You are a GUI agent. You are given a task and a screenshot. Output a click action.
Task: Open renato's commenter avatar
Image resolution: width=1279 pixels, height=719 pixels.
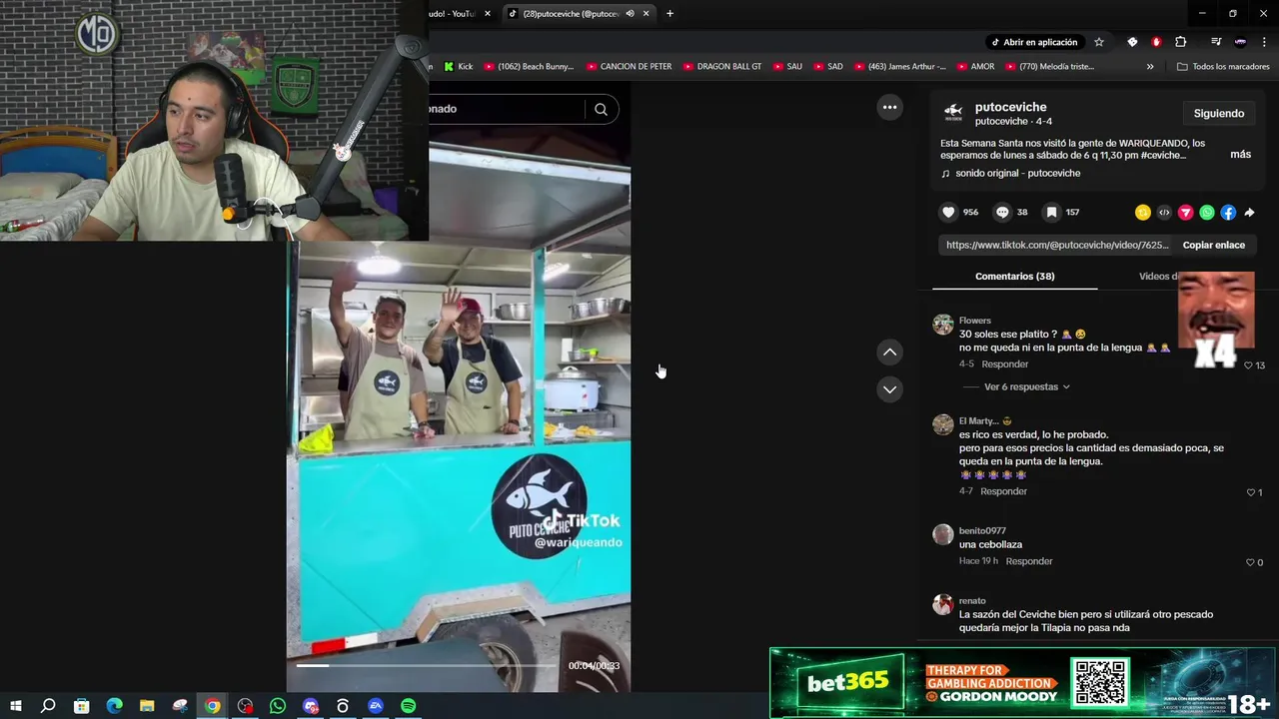[942, 604]
